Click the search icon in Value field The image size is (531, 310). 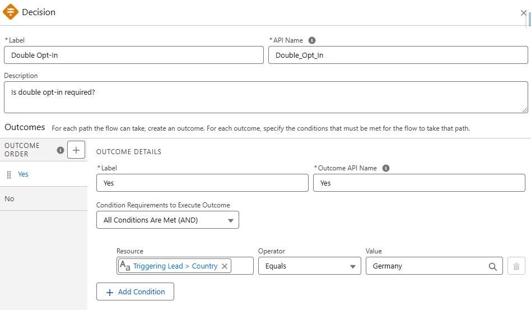(492, 267)
